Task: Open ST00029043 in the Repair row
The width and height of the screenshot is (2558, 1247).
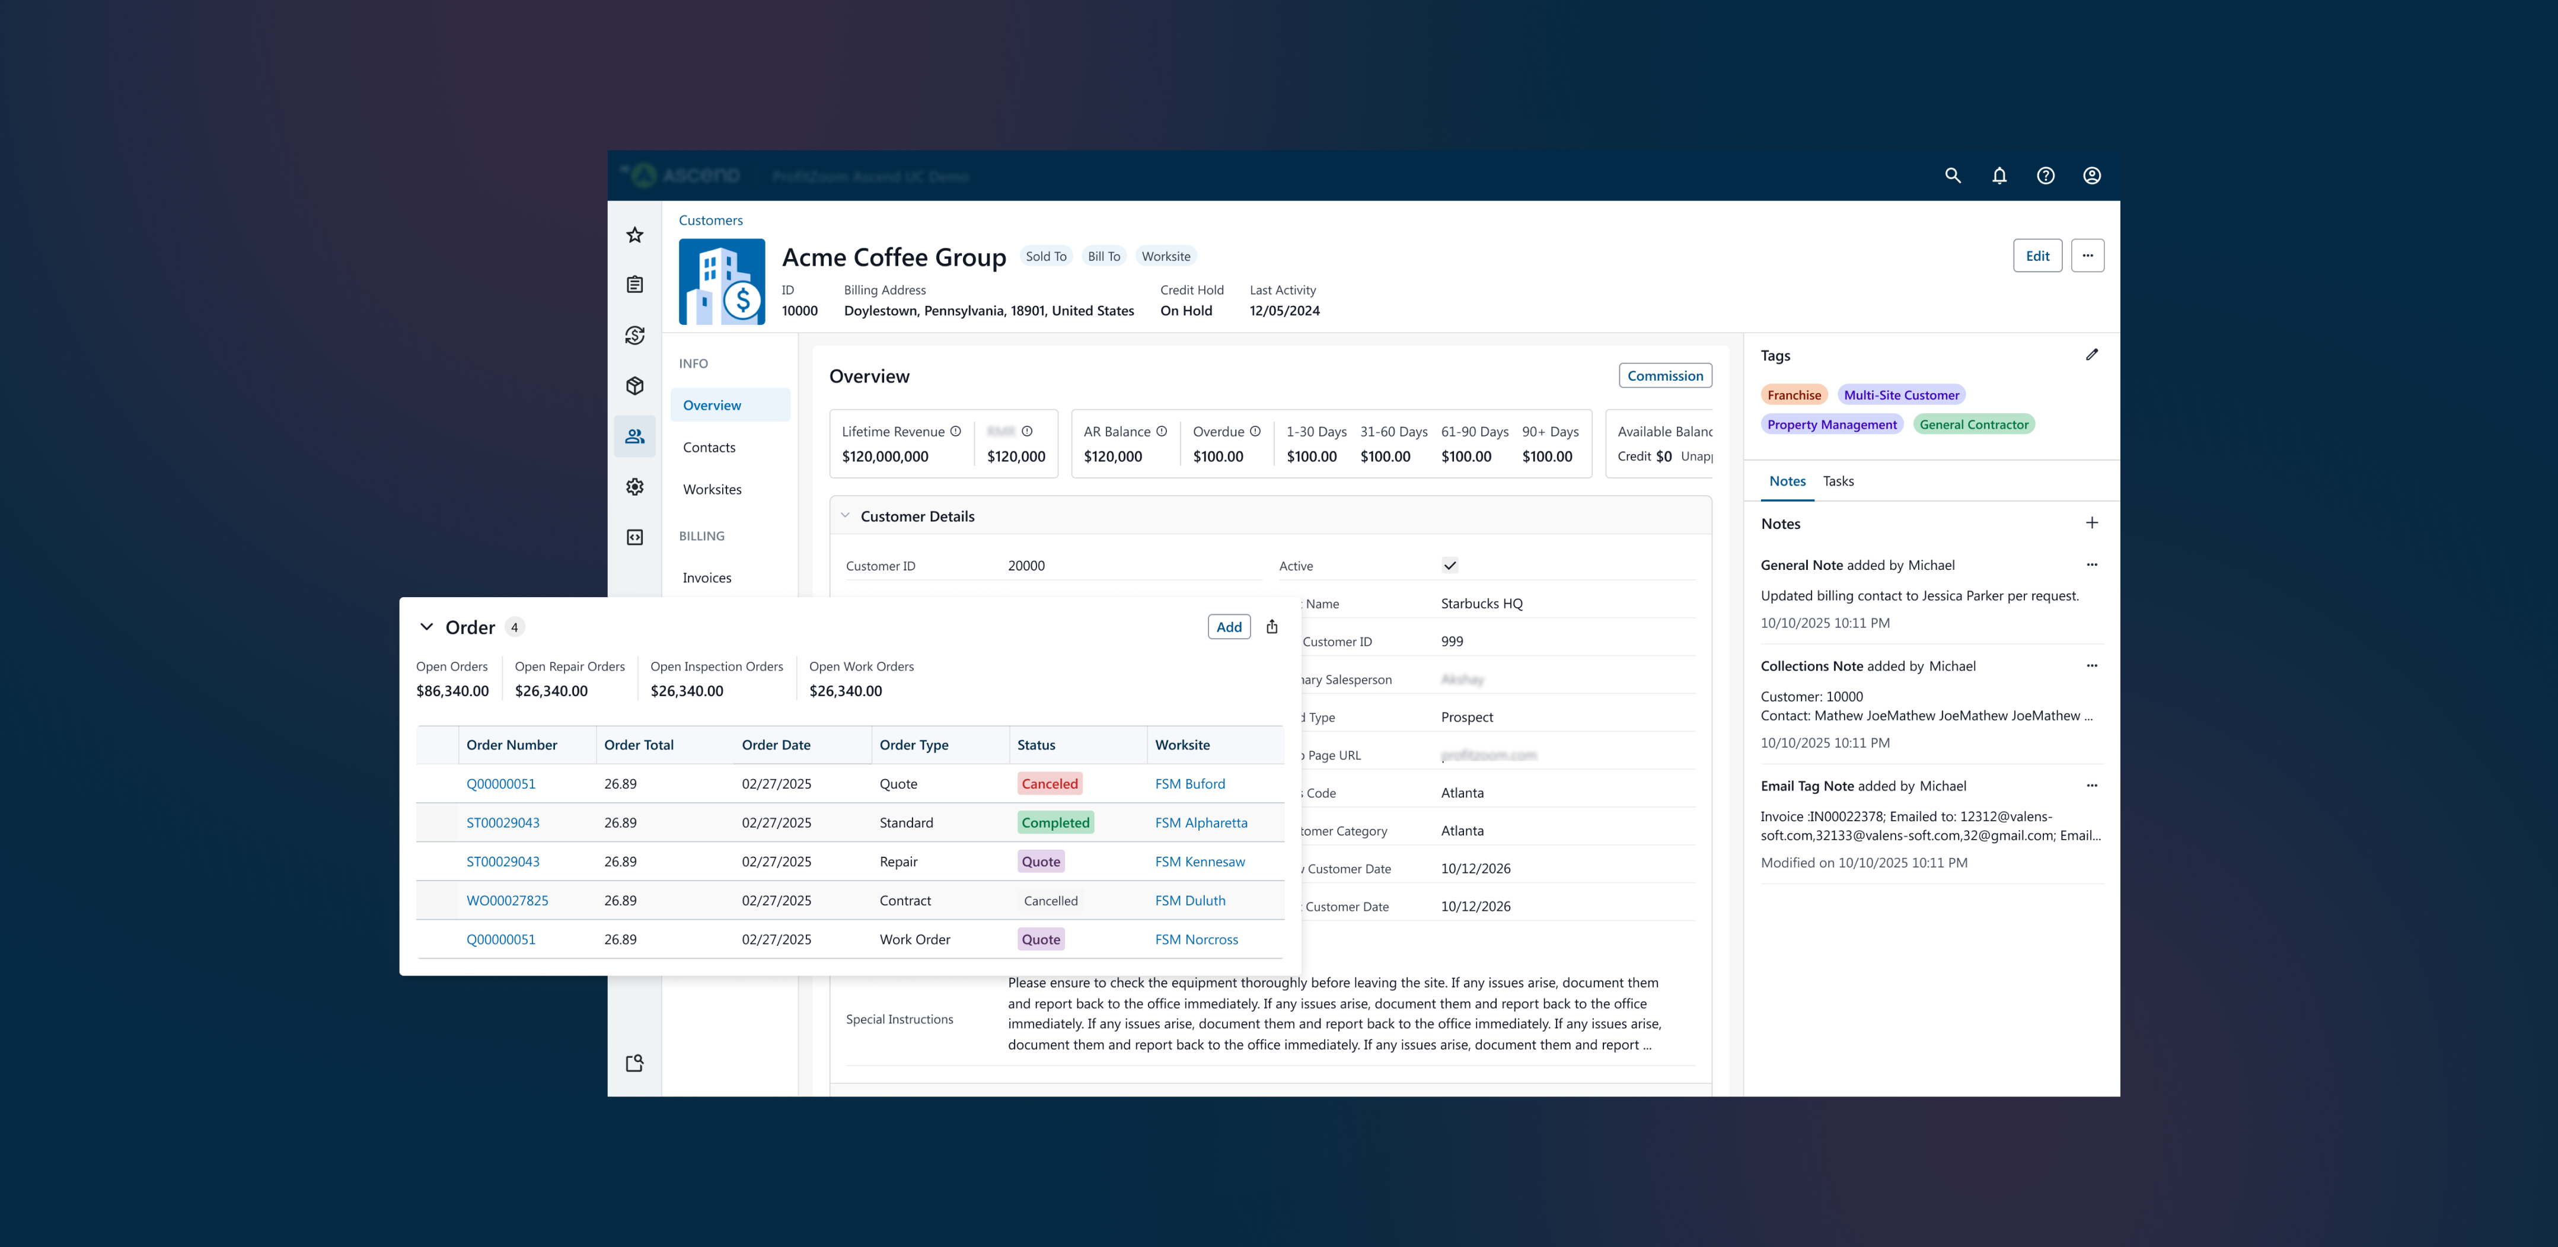Action: point(503,862)
